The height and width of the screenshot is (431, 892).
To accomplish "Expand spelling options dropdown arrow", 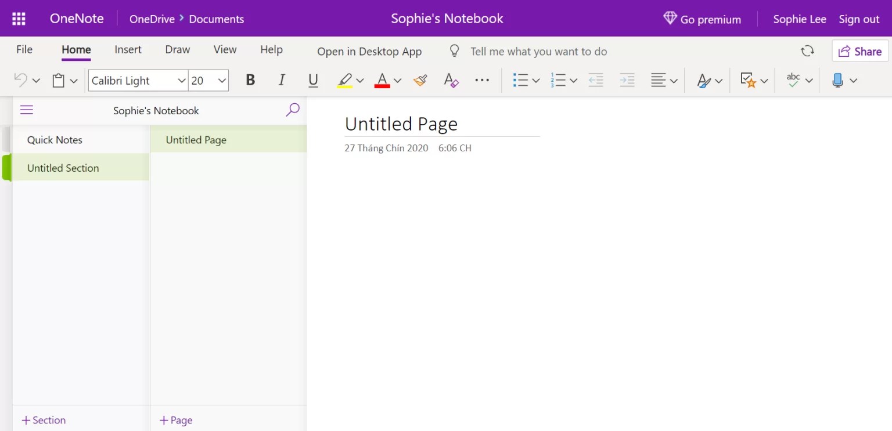I will point(809,81).
